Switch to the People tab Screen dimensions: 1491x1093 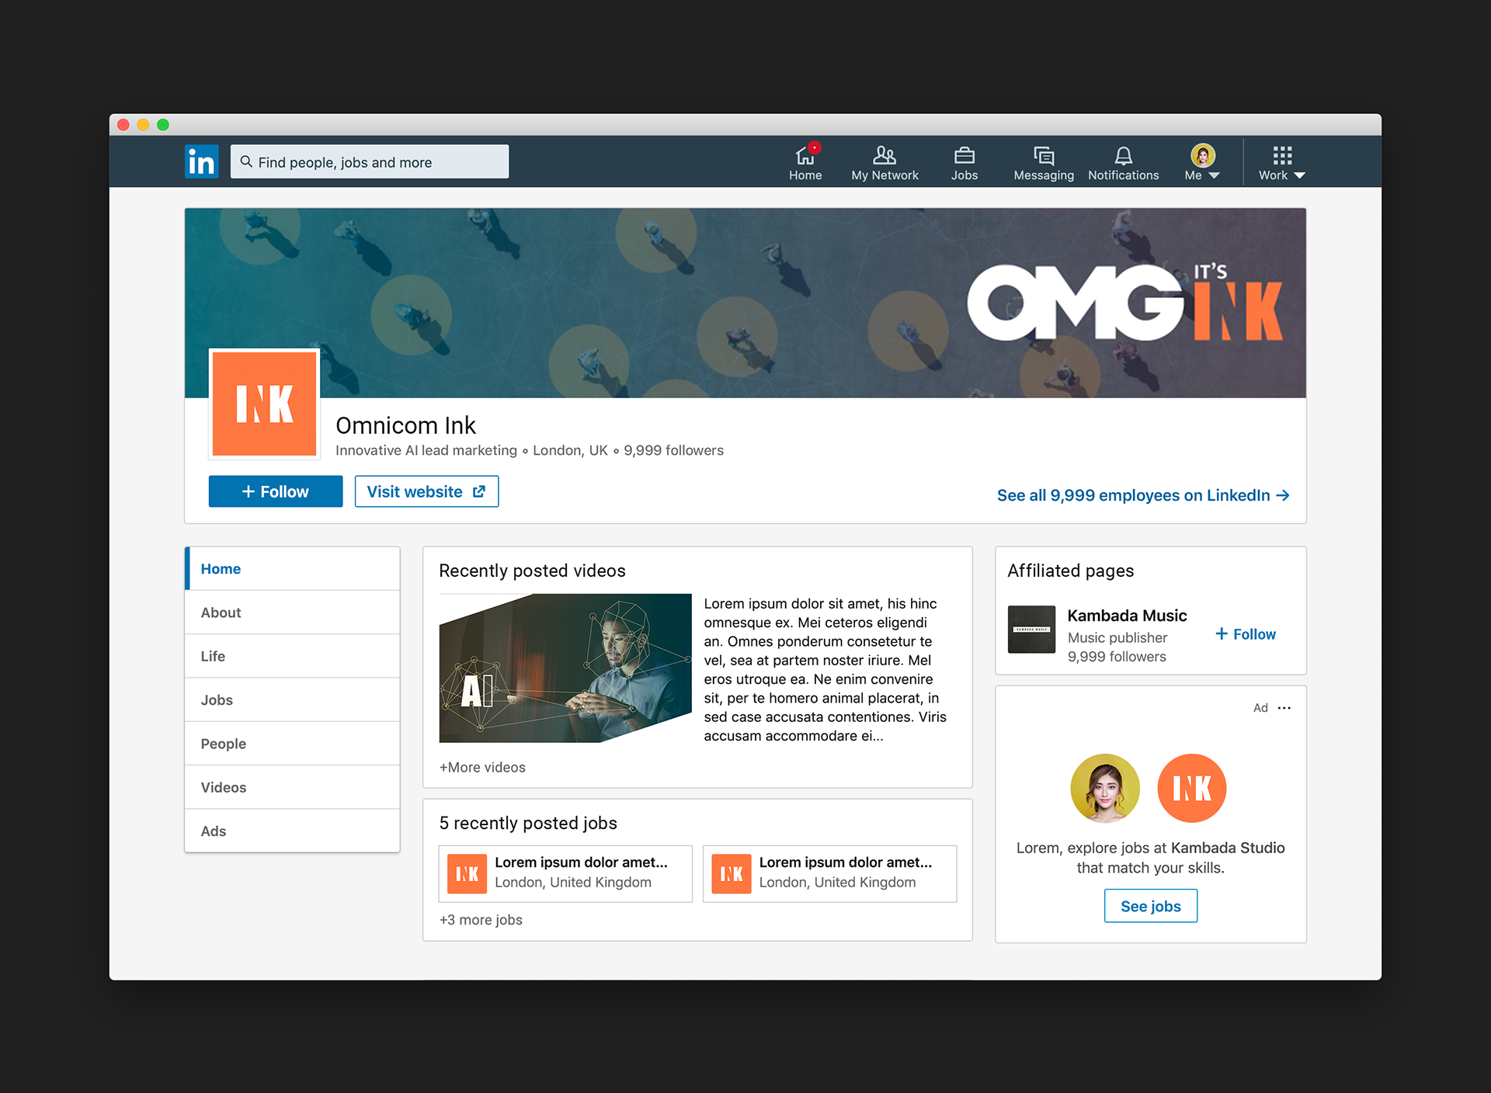(293, 744)
